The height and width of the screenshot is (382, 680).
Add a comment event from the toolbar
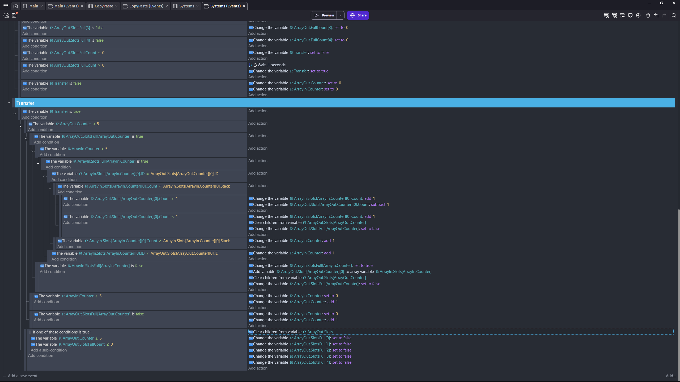(x=630, y=15)
